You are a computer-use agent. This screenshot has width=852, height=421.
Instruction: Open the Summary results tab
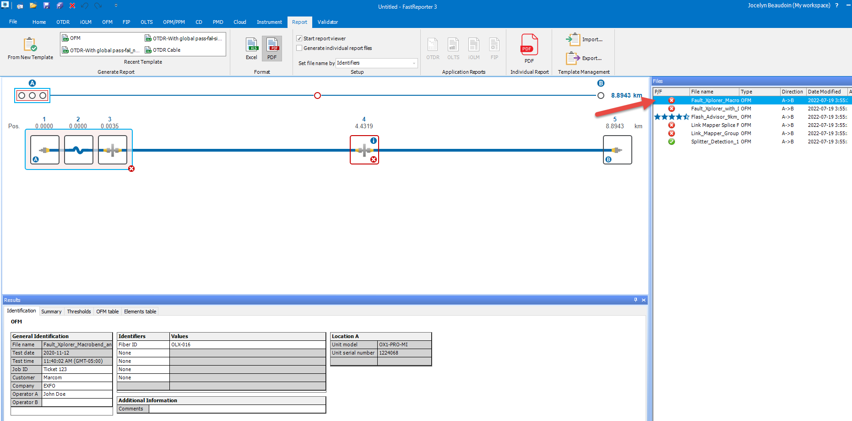coord(51,312)
